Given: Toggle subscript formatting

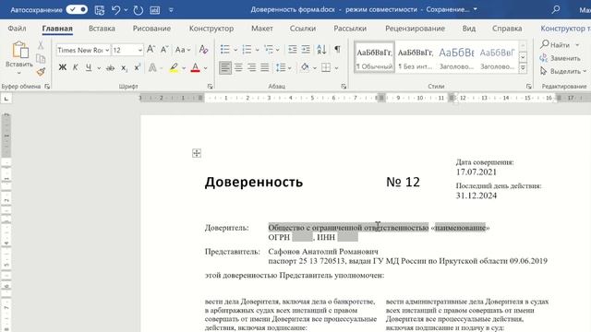Looking at the screenshot, I should click(124, 68).
